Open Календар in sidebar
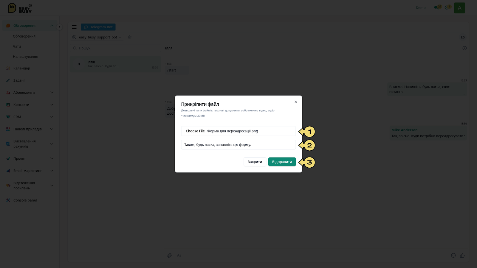The height and width of the screenshot is (268, 477). (21, 68)
